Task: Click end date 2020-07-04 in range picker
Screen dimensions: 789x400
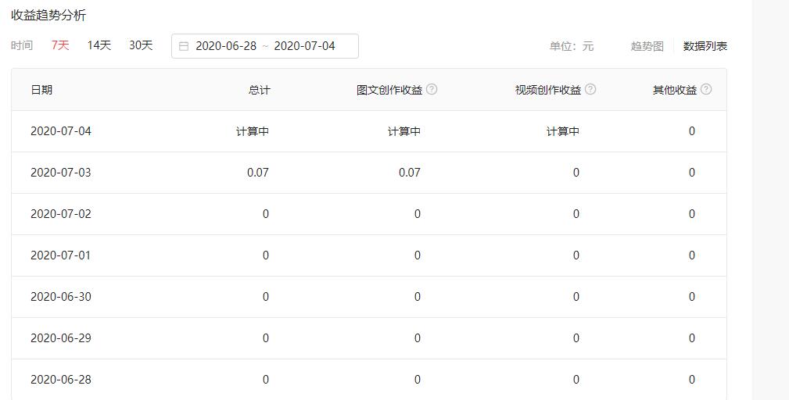Action: (304, 46)
